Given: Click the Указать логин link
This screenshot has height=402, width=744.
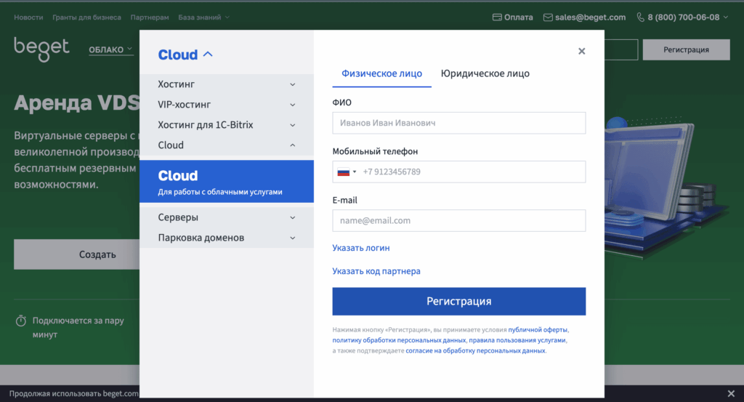Looking at the screenshot, I should point(361,248).
